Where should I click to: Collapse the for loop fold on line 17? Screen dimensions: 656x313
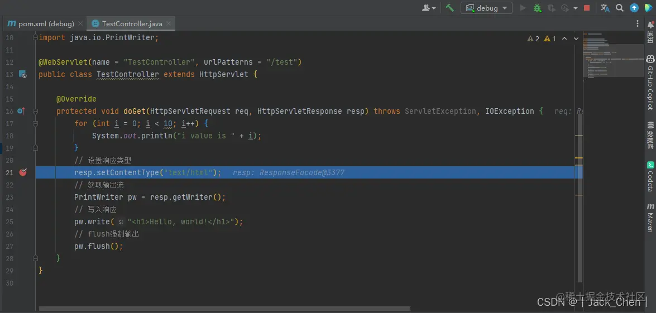tap(35, 123)
